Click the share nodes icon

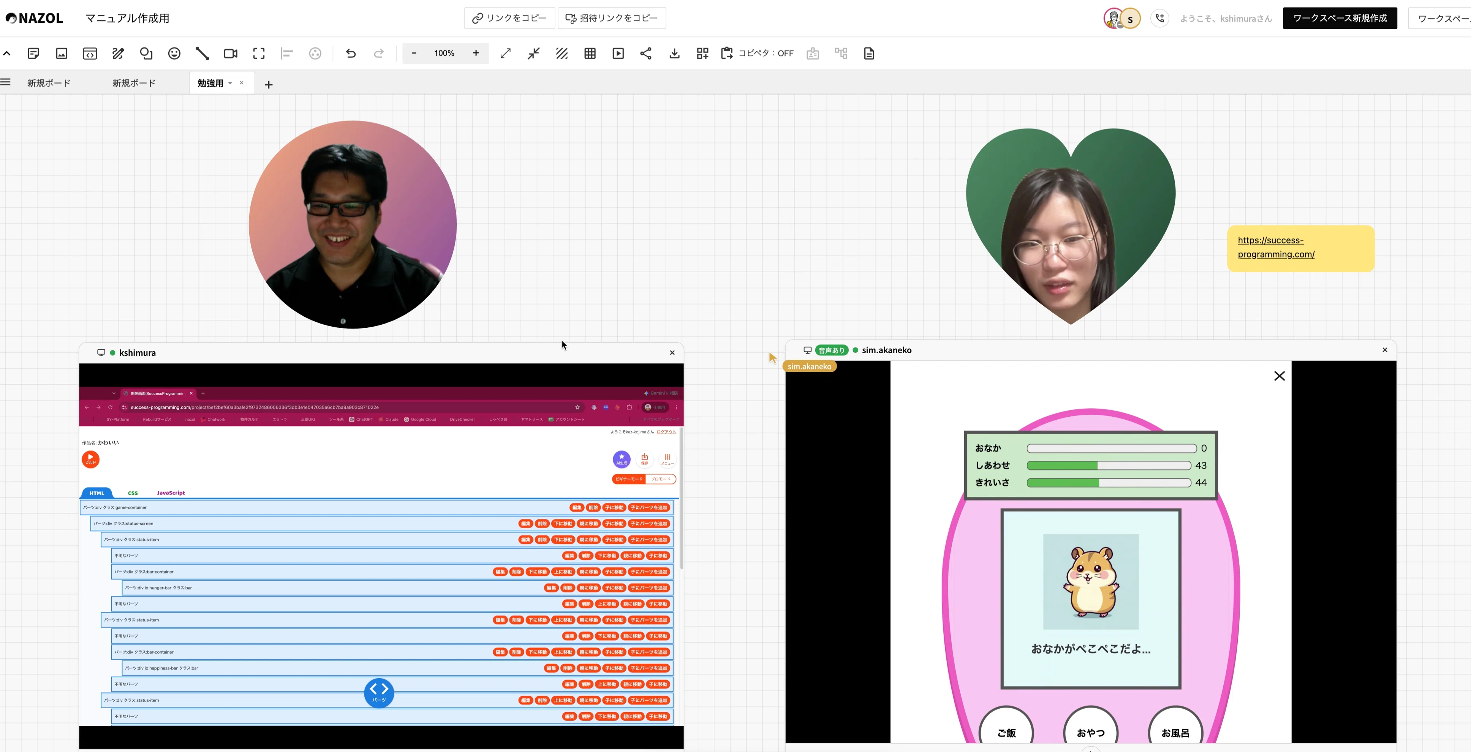pyautogui.click(x=646, y=53)
